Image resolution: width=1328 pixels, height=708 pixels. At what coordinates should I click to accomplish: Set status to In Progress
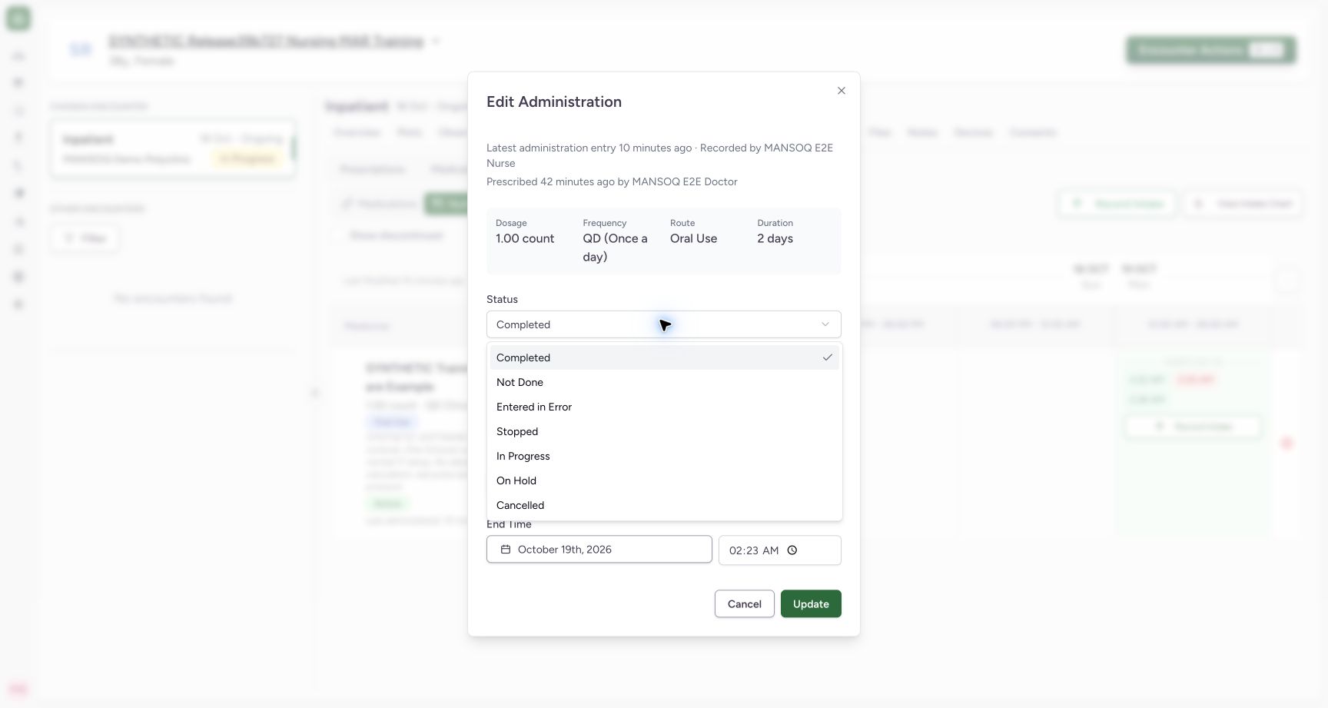tap(664, 456)
